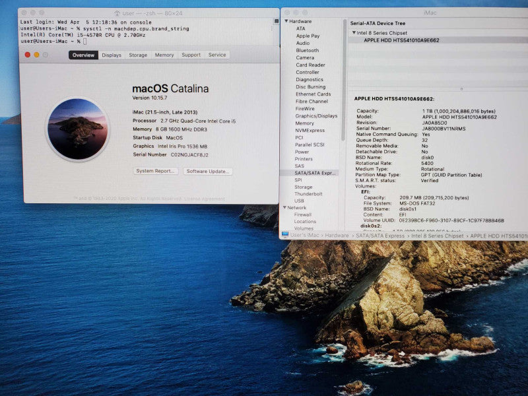
Task: Select Fibre Channel in the sidebar
Action: pos(312,101)
